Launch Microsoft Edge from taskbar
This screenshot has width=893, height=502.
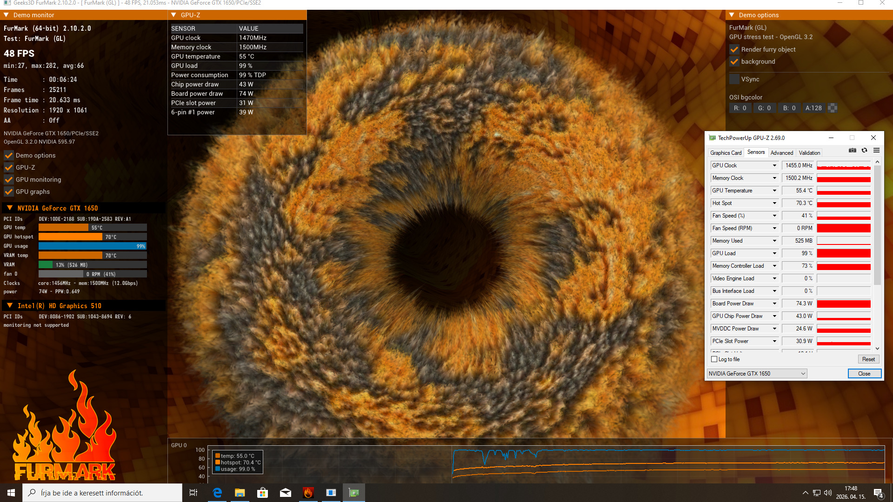217,493
